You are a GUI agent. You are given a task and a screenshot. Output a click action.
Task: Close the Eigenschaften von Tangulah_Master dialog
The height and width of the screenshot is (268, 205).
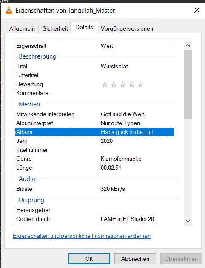point(197,10)
